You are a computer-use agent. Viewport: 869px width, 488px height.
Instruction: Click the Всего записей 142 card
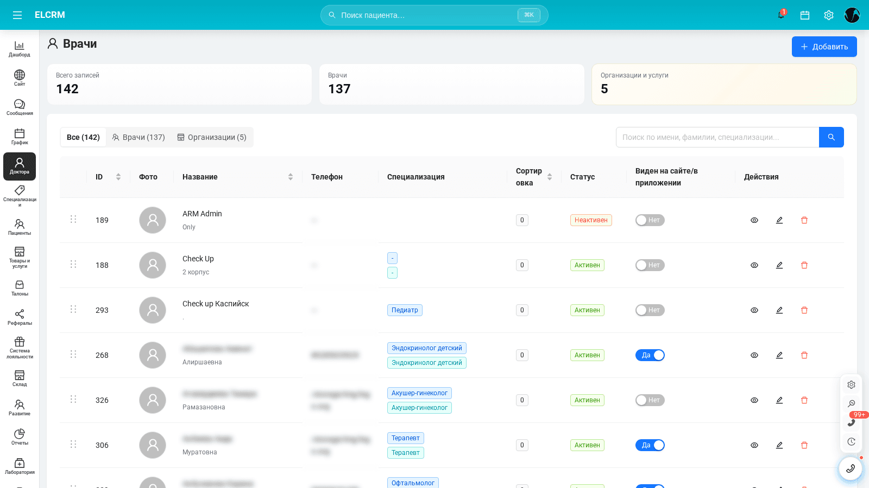[179, 84]
